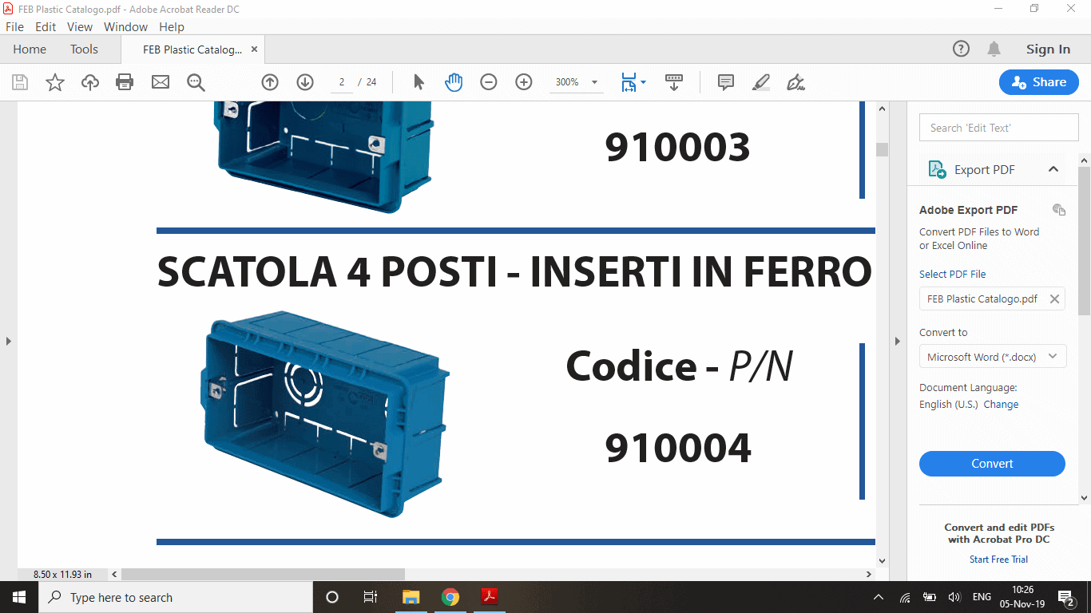The image size is (1091, 613).
Task: Open Google Chrome from the taskbar
Action: click(x=450, y=597)
